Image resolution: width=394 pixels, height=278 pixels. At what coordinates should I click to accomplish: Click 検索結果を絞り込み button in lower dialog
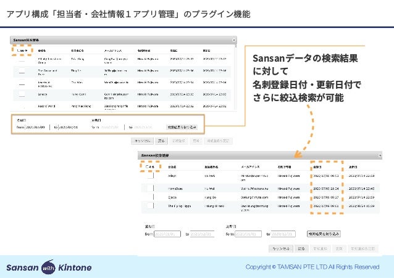tap(324, 234)
